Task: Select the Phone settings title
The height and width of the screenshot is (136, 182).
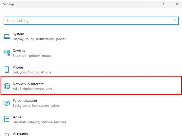Action: (x=18, y=67)
